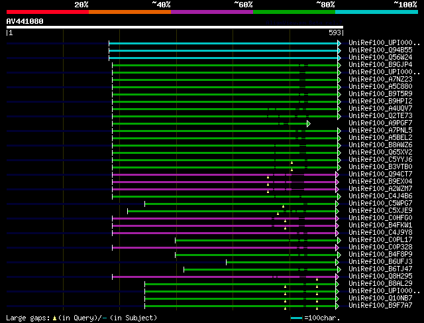Image resolution: width=424 pixels, height=323 pixels.
Task: Click the AV441080 query name label
Action: (x=25, y=21)
